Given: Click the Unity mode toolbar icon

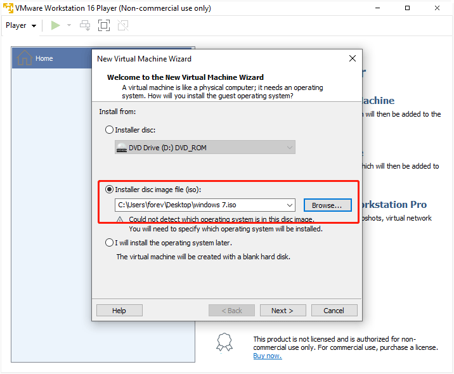Looking at the screenshot, I should [123, 25].
